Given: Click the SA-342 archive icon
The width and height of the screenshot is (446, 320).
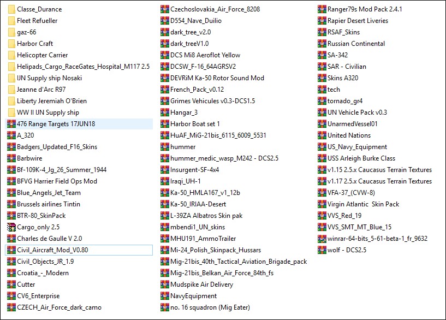Looking at the screenshot, I should (322, 55).
